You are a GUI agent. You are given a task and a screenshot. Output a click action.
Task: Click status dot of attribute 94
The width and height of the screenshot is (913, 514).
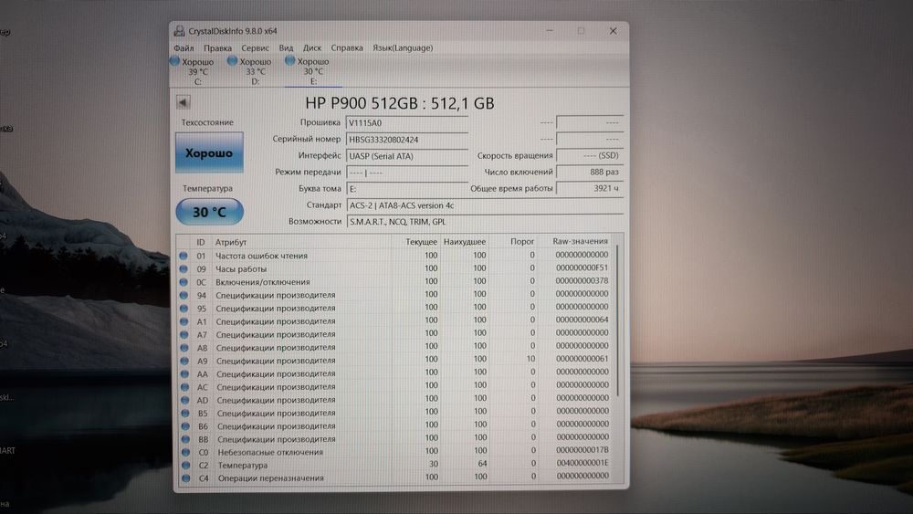pos(184,295)
